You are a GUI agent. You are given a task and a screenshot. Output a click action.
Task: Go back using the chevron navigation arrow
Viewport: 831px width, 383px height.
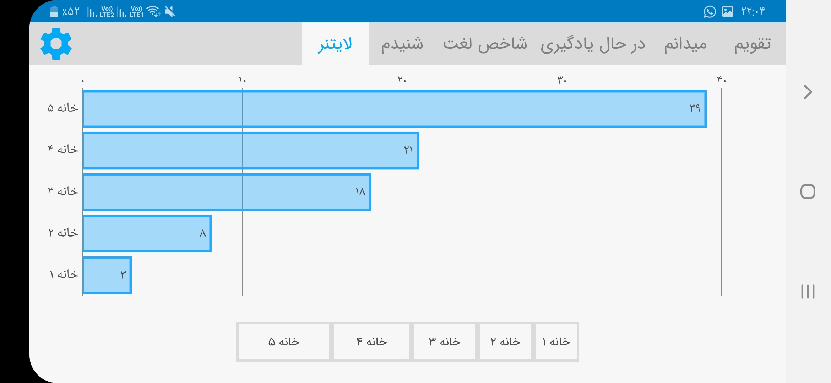pos(808,92)
